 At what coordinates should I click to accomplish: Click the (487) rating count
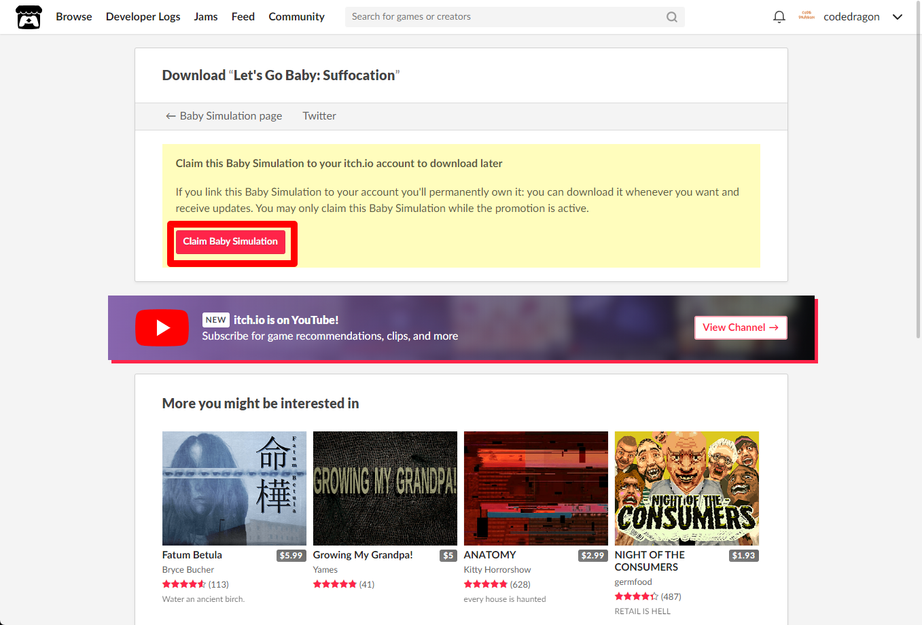[x=671, y=596]
